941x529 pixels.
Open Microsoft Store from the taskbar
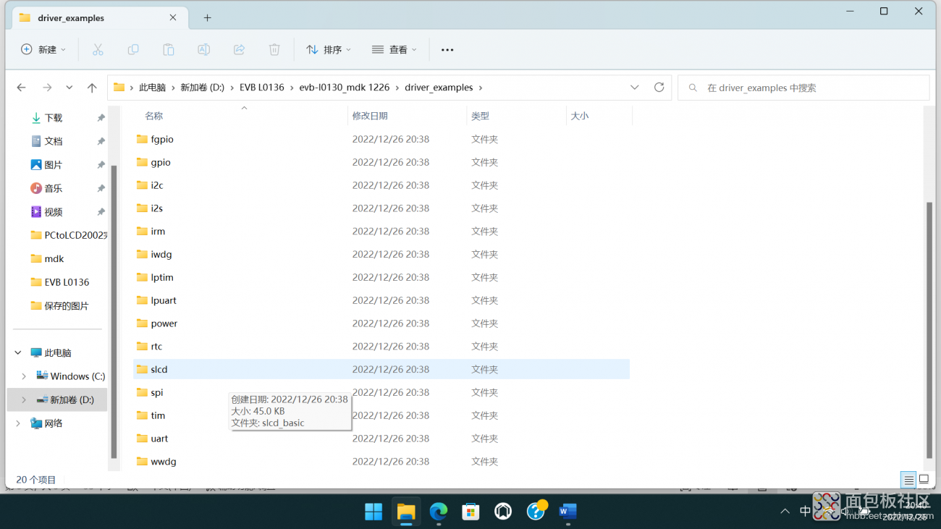coord(470,512)
